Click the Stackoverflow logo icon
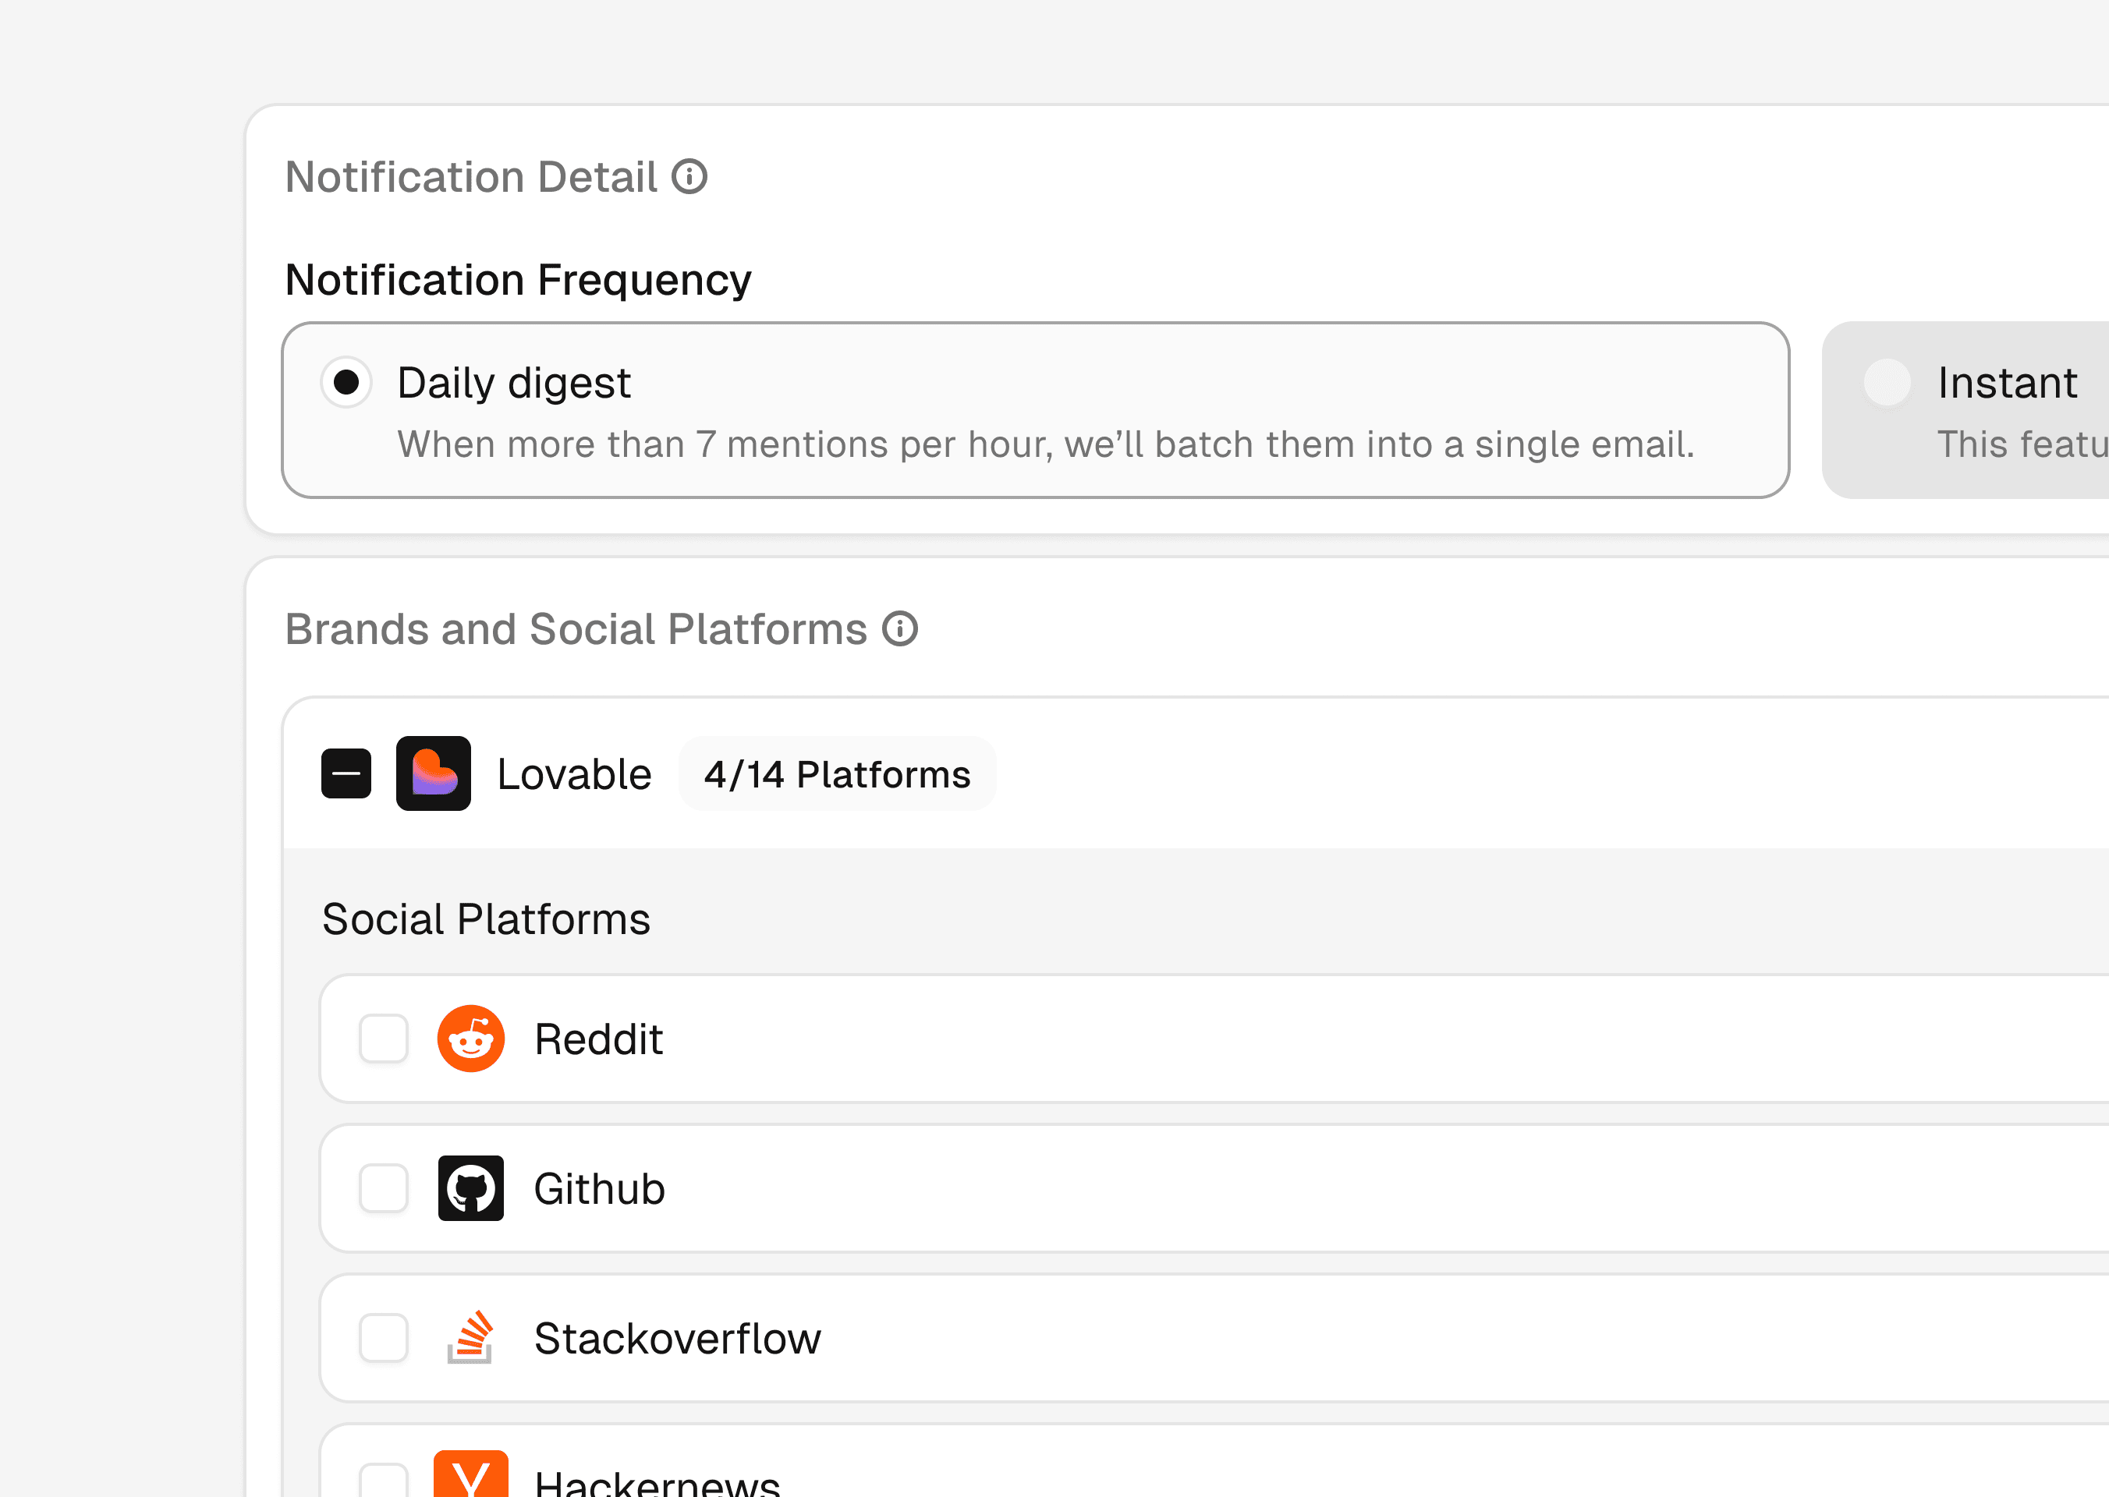Viewport: 2109px width, 1497px height. (x=470, y=1337)
